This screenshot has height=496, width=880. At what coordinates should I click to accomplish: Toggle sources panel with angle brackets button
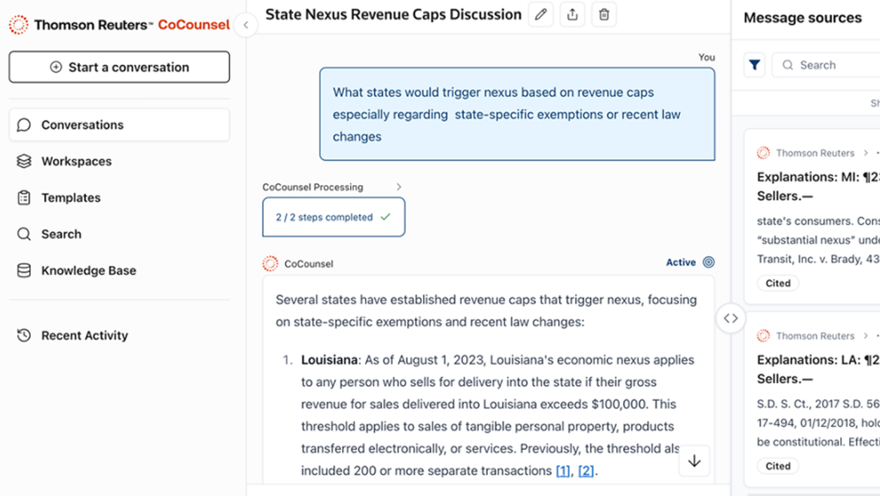[x=731, y=318]
